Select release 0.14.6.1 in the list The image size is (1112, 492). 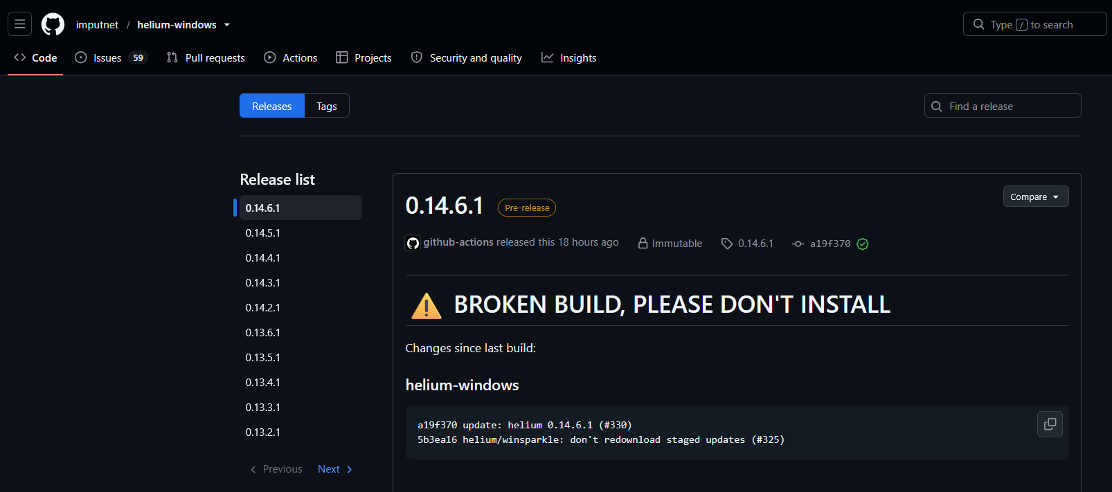coord(301,208)
